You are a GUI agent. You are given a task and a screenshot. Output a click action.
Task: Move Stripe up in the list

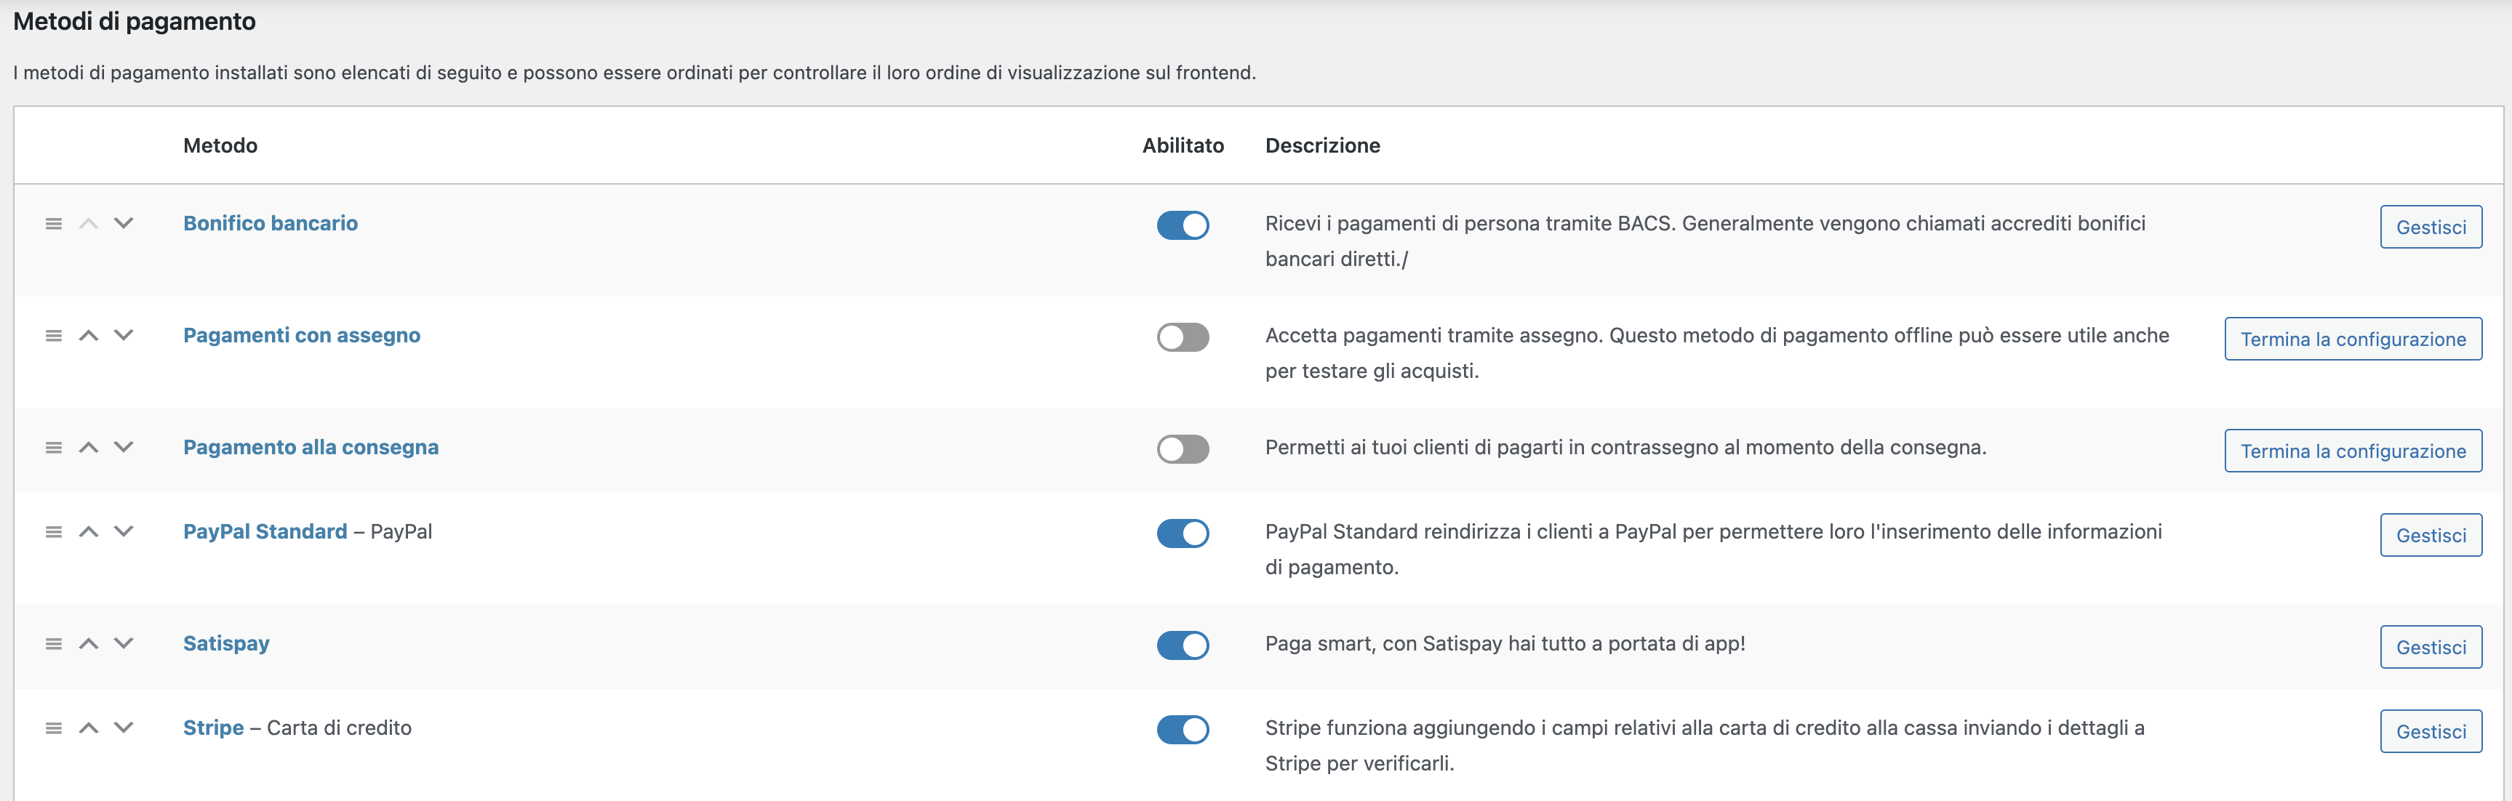pos(89,728)
